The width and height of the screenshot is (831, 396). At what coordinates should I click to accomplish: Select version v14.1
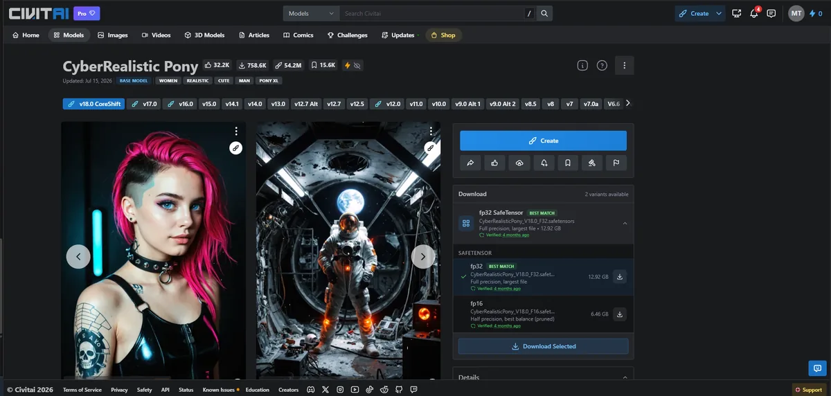pyautogui.click(x=232, y=104)
